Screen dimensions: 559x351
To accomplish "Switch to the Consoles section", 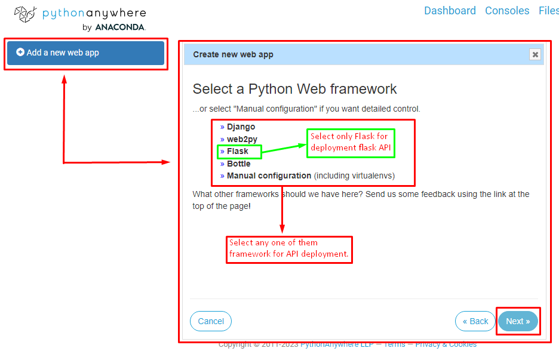I will [506, 10].
